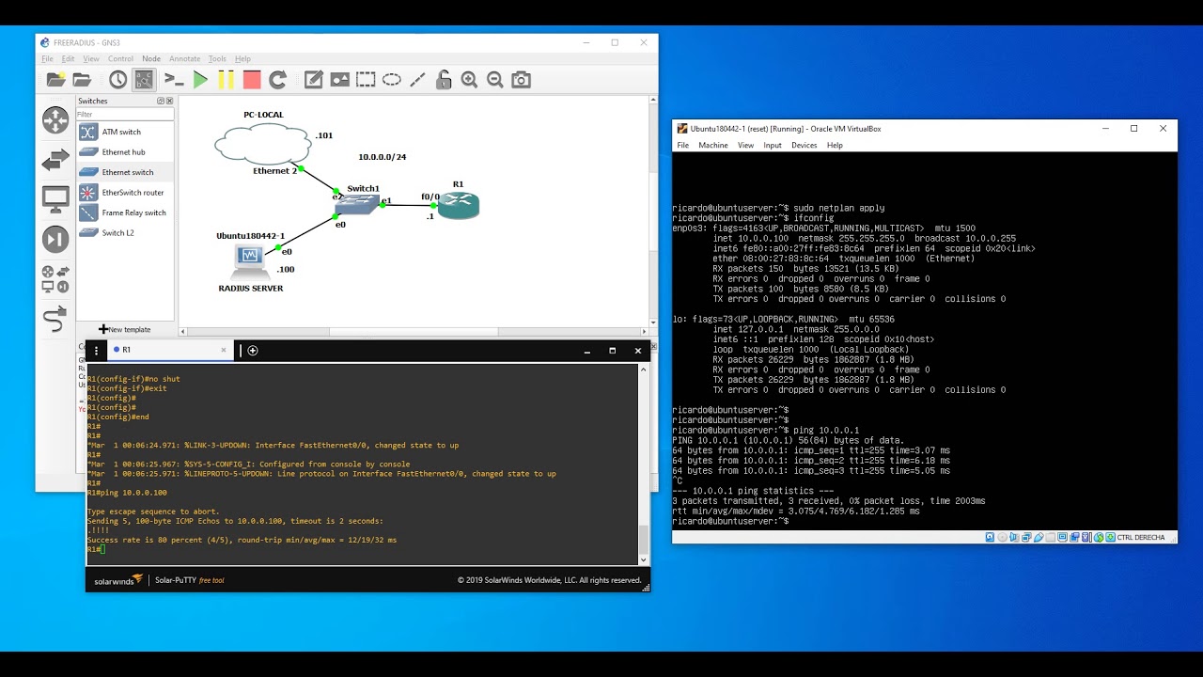This screenshot has width=1203, height=677.
Task: Click New blank project icon in GNS3 toolbar
Action: 55,80
